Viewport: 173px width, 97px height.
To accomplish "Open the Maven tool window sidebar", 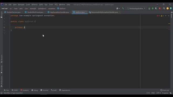I will click(172, 15).
